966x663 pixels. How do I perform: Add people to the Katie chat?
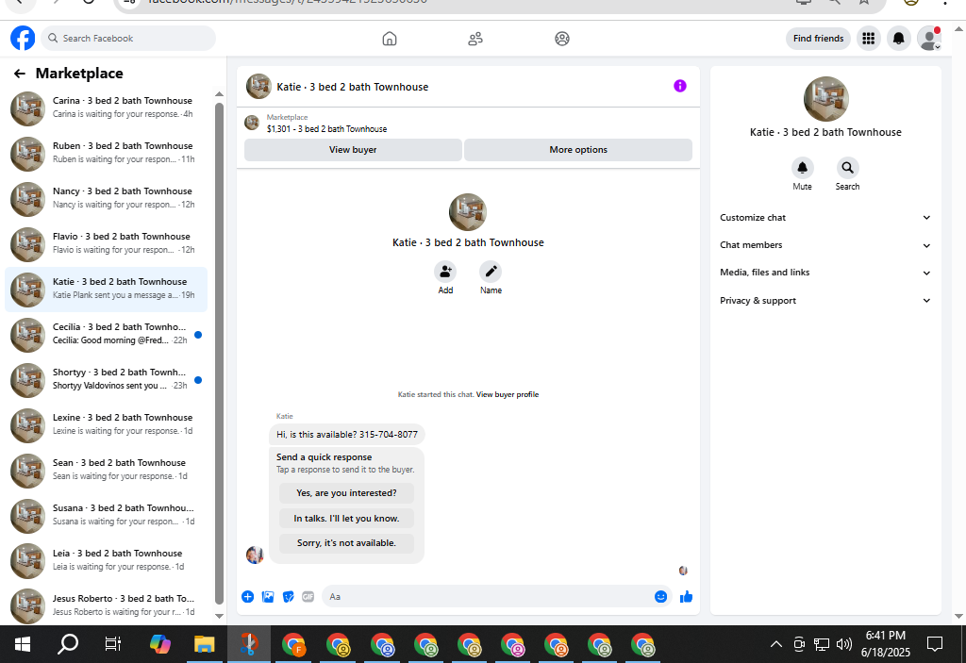[x=445, y=272]
